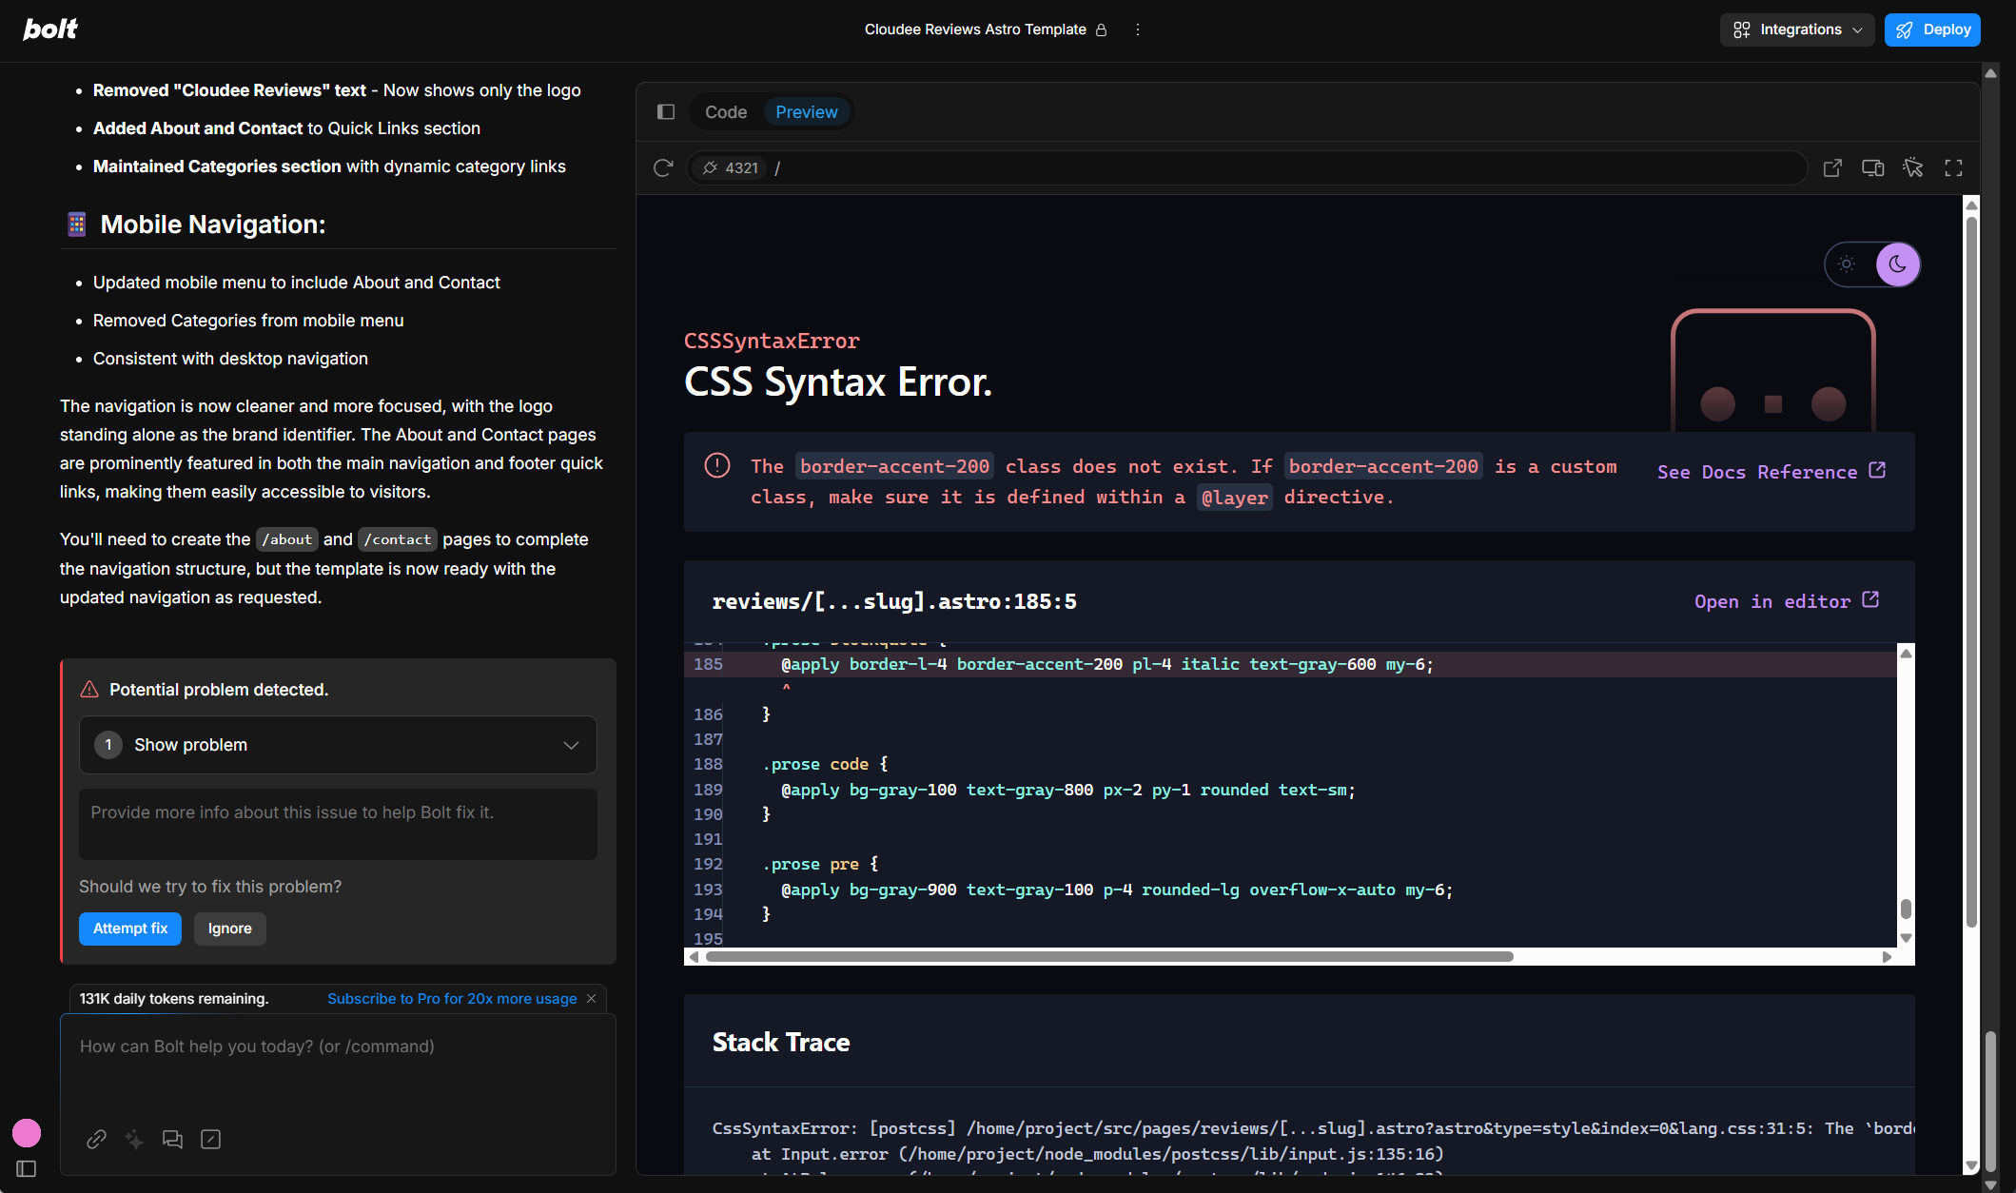Image resolution: width=2016 pixels, height=1193 pixels.
Task: Switch to the Code tab
Action: (x=725, y=112)
